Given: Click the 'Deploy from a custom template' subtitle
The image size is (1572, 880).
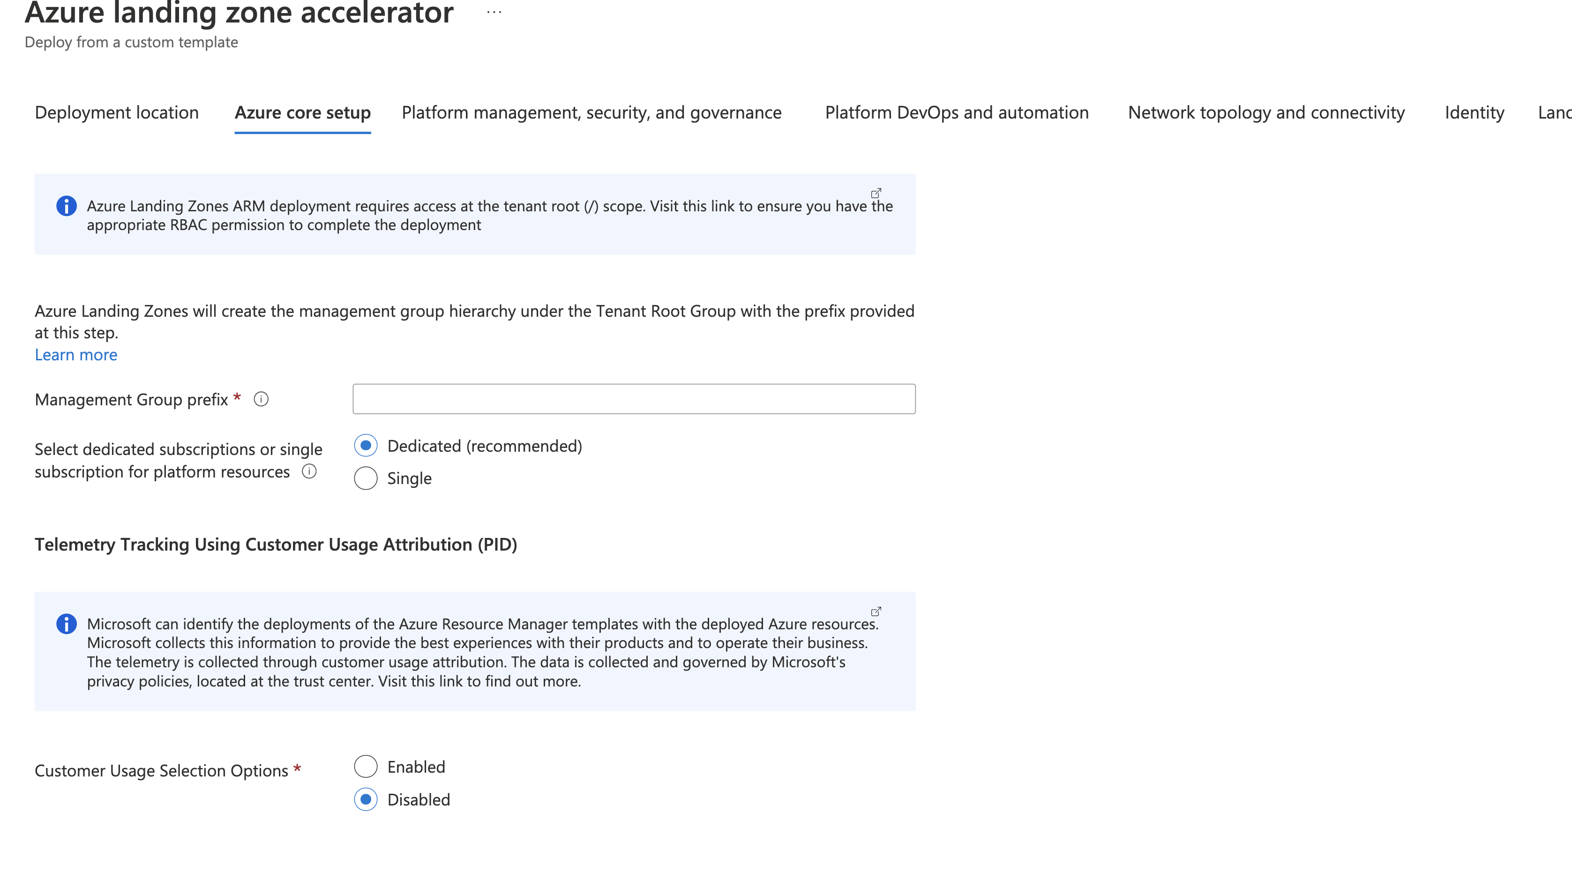Looking at the screenshot, I should (131, 42).
